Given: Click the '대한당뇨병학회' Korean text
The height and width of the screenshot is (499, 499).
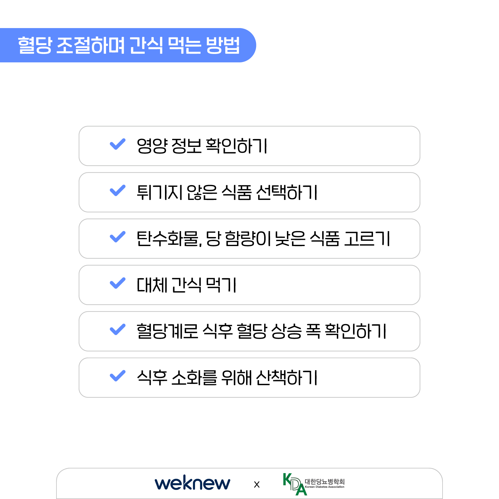Looking at the screenshot, I should click(325, 482).
